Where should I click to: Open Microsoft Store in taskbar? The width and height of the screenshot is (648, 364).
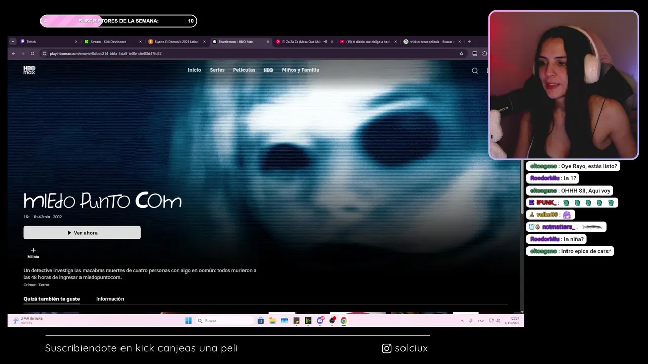click(x=261, y=321)
